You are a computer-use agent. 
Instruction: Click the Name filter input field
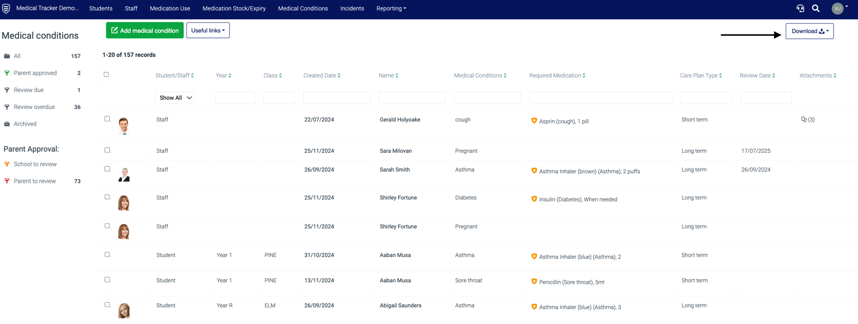412,98
